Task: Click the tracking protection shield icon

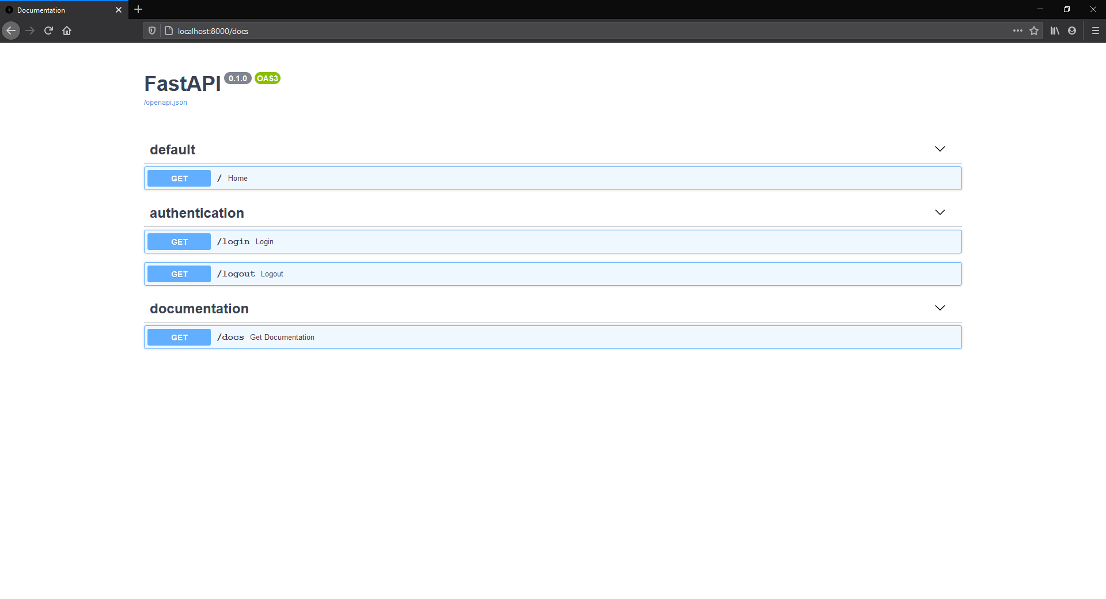Action: tap(152, 31)
